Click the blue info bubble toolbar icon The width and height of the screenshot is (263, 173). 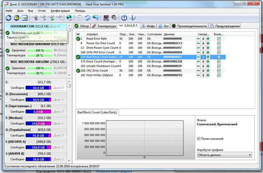(x=132, y=18)
